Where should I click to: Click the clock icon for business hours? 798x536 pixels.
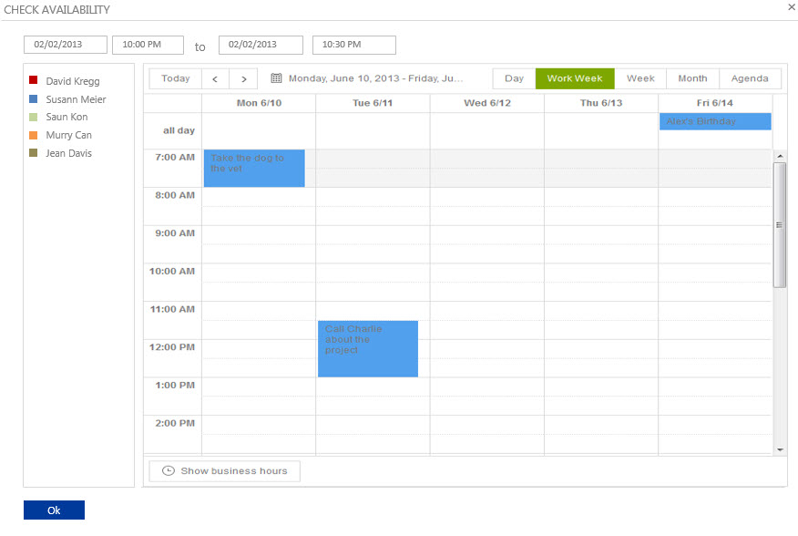click(168, 470)
